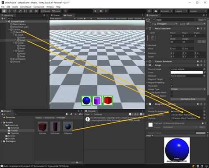Collapse the Canvas node in Hierarchy
The image size is (209, 168).
(9, 30)
